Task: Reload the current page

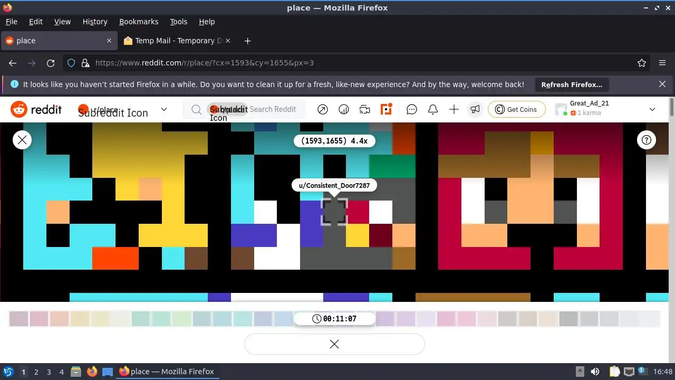Action: pyautogui.click(x=51, y=63)
